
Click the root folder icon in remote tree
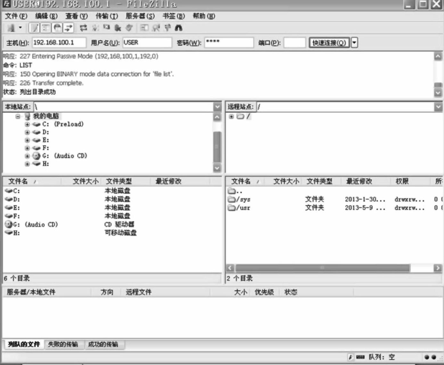[x=240, y=116]
